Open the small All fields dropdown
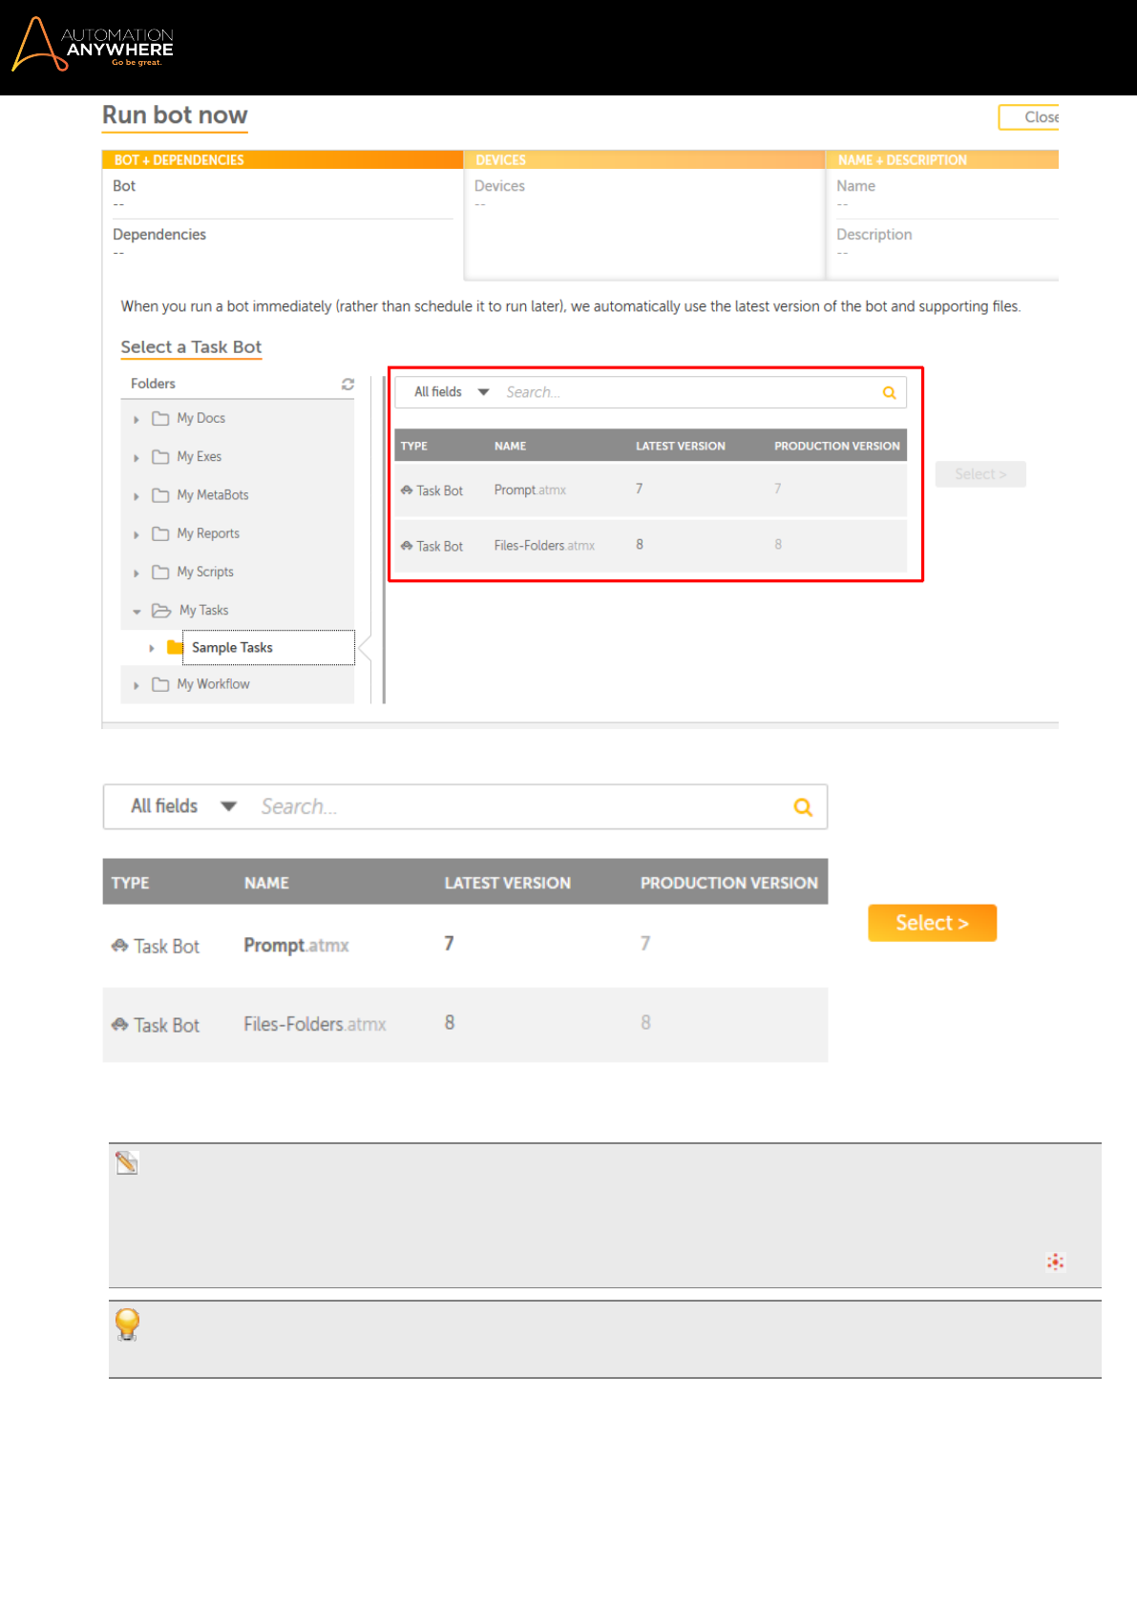Image resolution: width=1137 pixels, height=1607 pixels. coord(452,392)
